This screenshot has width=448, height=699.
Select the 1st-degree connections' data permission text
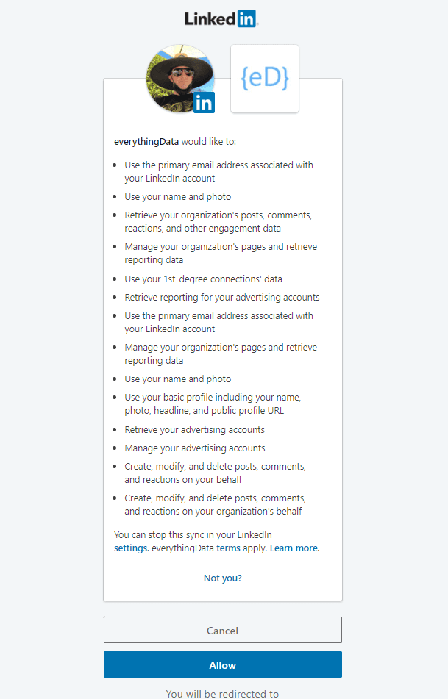point(203,279)
